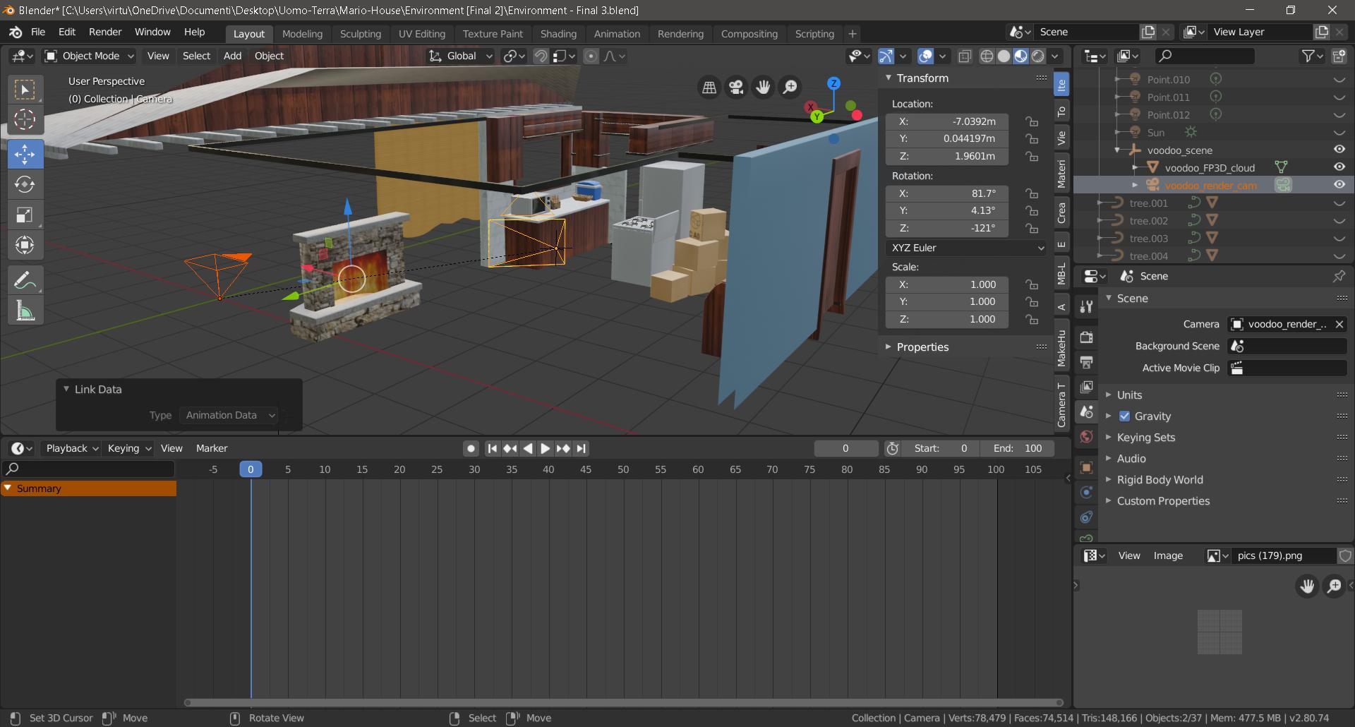Expand the Properties panel in sidebar
Viewport: 1355px width, 727px height.
(922, 347)
